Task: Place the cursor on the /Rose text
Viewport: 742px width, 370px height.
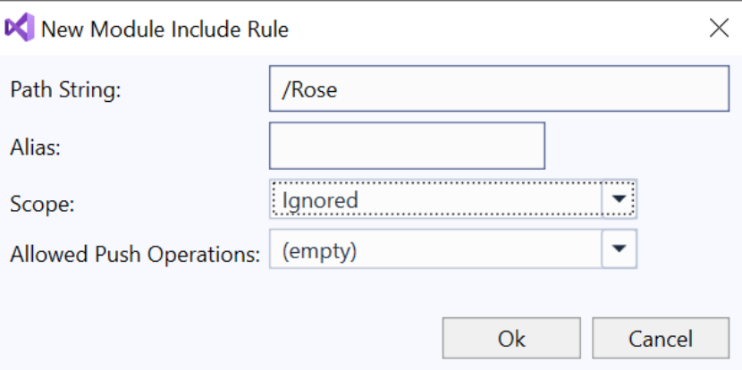Action: point(309,90)
